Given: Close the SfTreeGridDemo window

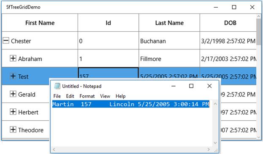Looking at the screenshot, I should (252, 7).
